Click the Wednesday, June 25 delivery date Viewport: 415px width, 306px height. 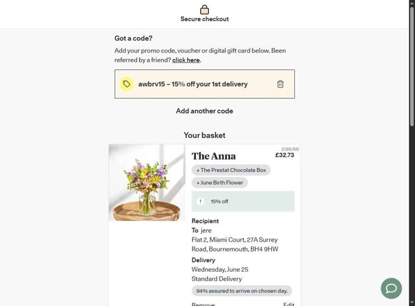220,269
